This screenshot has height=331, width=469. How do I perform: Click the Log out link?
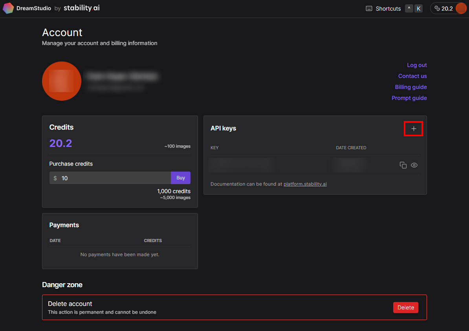pyautogui.click(x=417, y=65)
